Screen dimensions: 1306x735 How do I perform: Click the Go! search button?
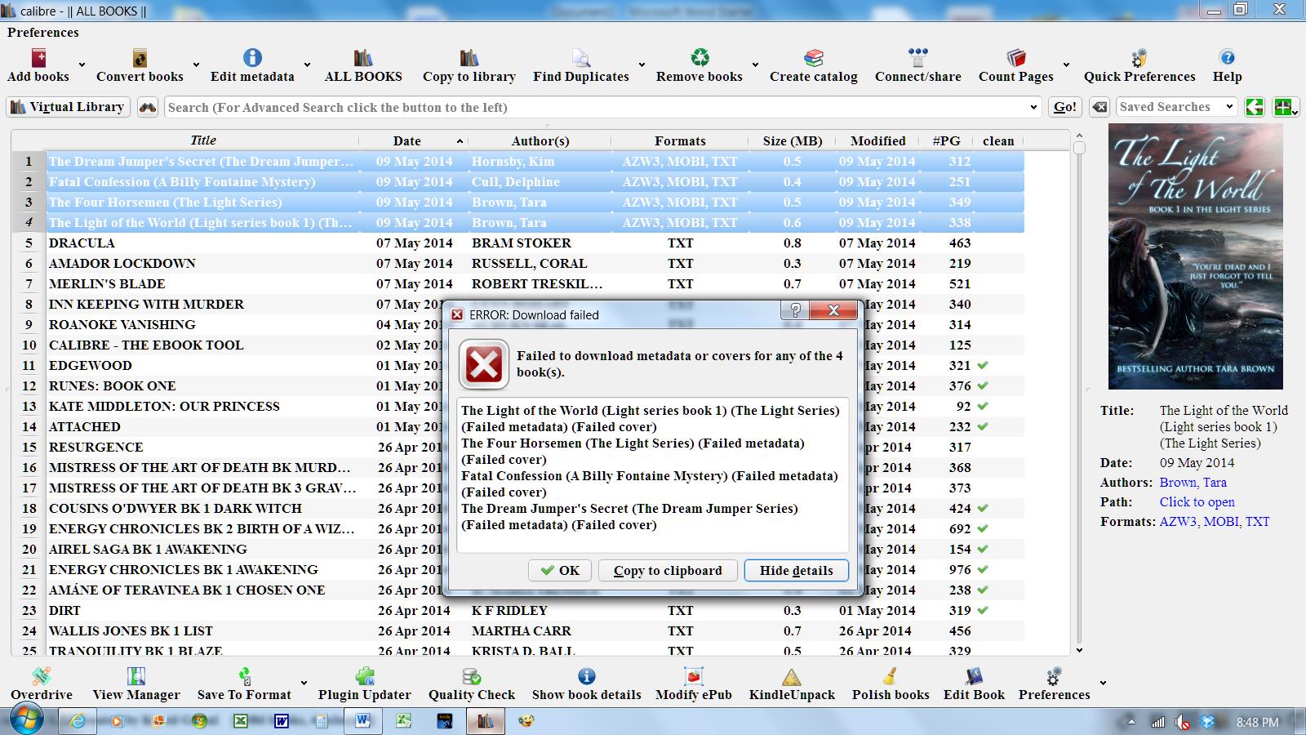tap(1065, 107)
